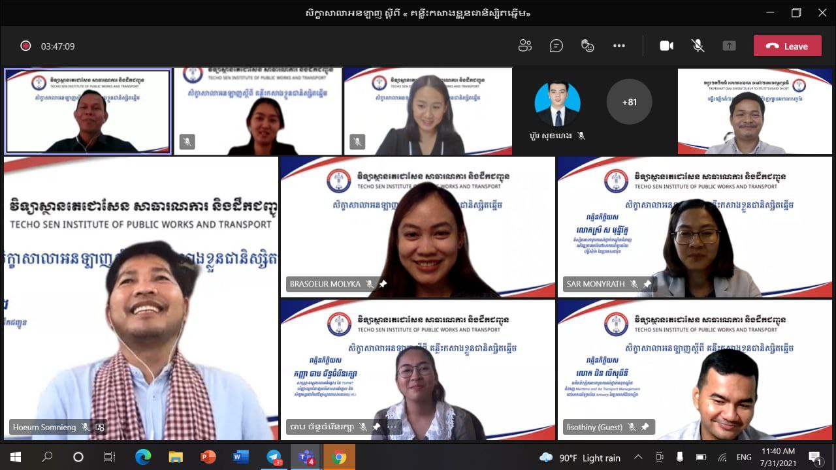The height and width of the screenshot is (470, 836).
Task: Click pin icon on SAR MONYRATH tile
Action: pyautogui.click(x=647, y=284)
